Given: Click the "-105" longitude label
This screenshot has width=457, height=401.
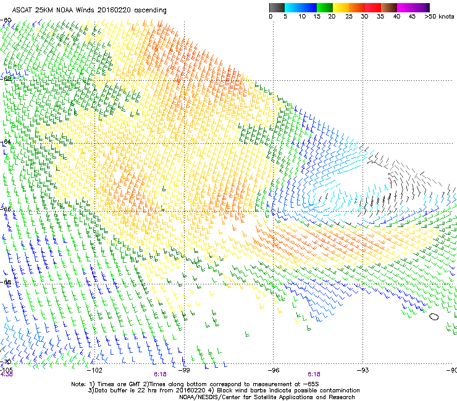Looking at the screenshot, I should 6,370.
